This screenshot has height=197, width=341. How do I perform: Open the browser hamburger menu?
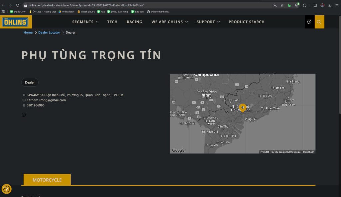click(x=337, y=5)
